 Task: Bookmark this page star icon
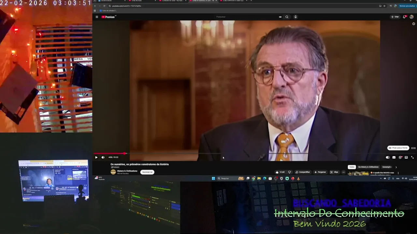(384, 6)
